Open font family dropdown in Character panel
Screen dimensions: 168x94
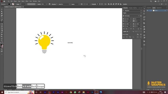pyautogui.click(x=141, y=11)
